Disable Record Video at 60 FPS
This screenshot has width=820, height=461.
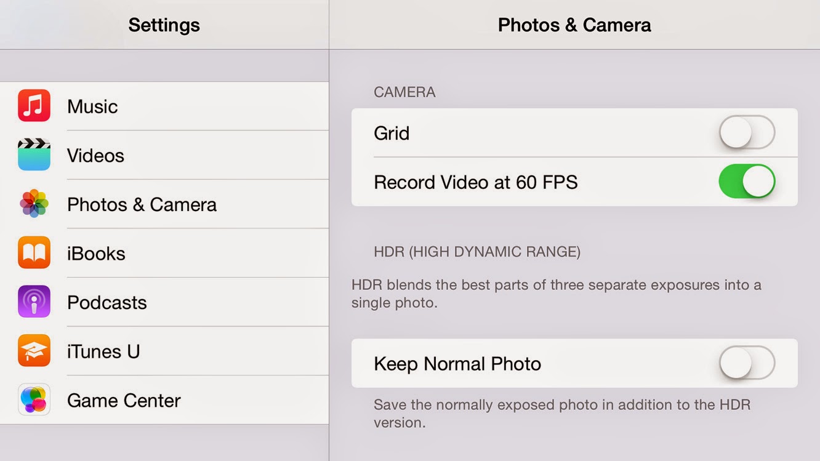click(x=747, y=182)
